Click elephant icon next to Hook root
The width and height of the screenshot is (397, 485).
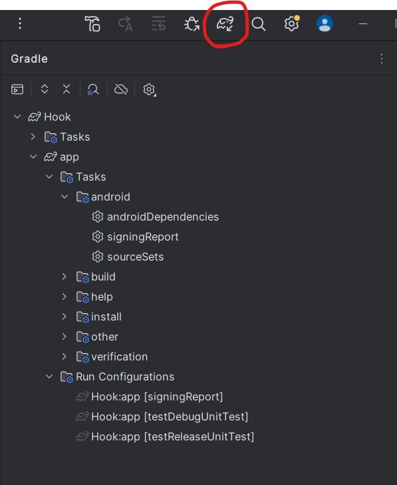(35, 117)
